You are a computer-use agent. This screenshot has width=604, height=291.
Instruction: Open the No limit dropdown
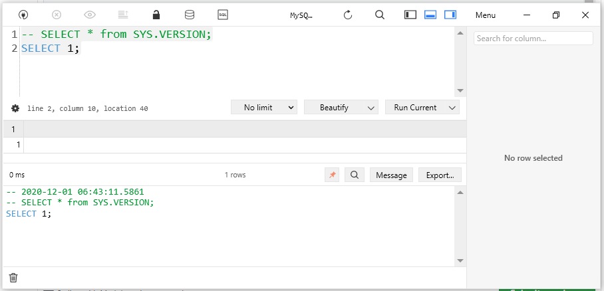[x=264, y=108]
